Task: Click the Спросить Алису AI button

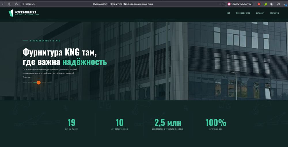Action: pyautogui.click(x=240, y=4)
